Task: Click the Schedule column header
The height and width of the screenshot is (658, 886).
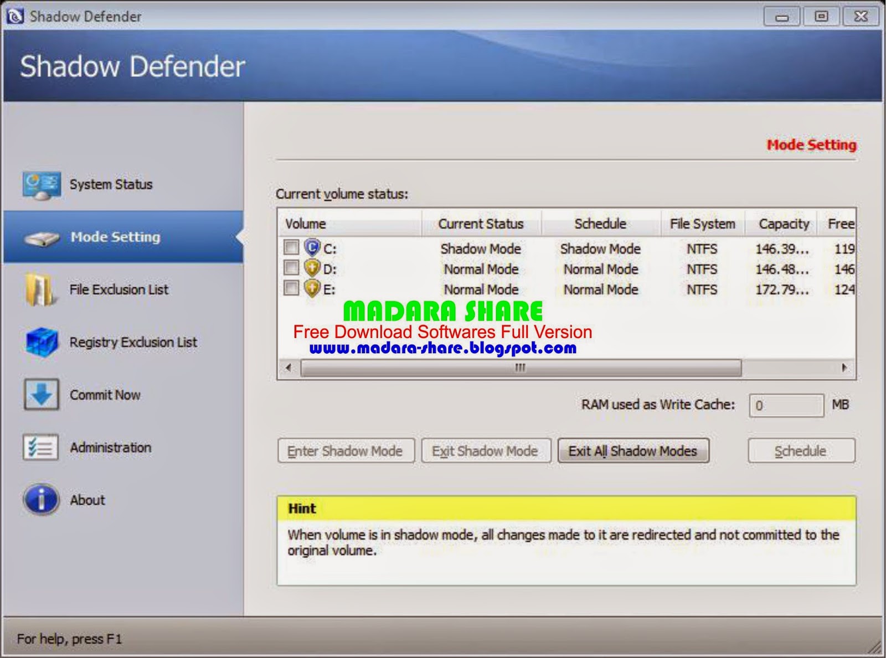Action: point(601,224)
